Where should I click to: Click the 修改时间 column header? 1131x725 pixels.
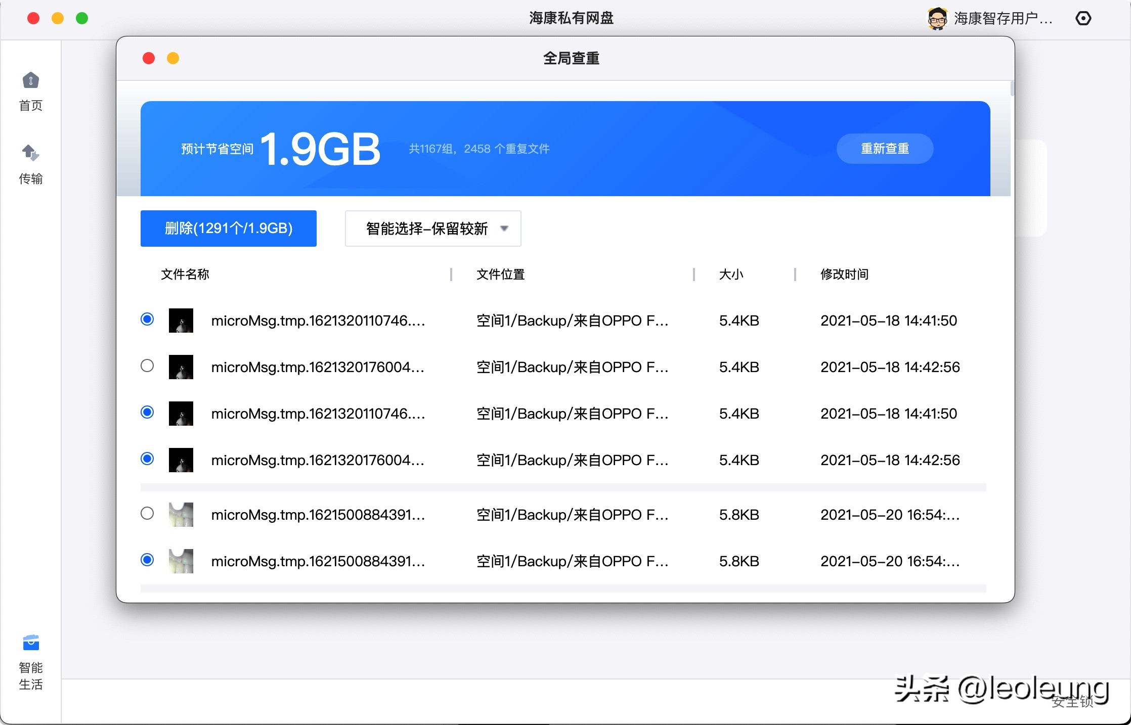(844, 275)
